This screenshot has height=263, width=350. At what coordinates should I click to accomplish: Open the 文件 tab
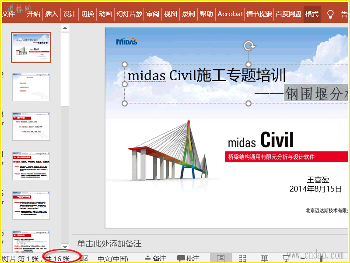point(8,14)
